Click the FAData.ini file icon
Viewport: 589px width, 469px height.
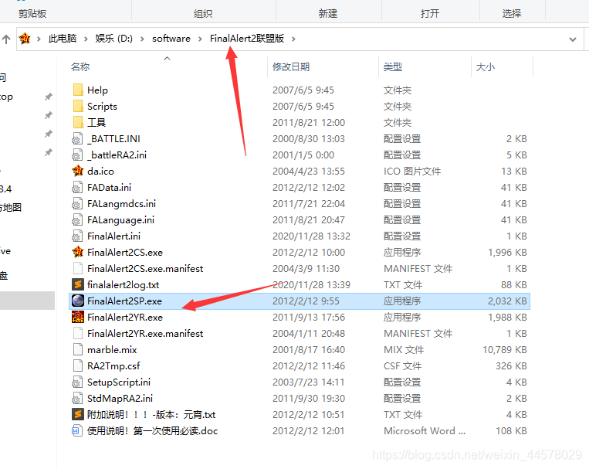pos(78,187)
